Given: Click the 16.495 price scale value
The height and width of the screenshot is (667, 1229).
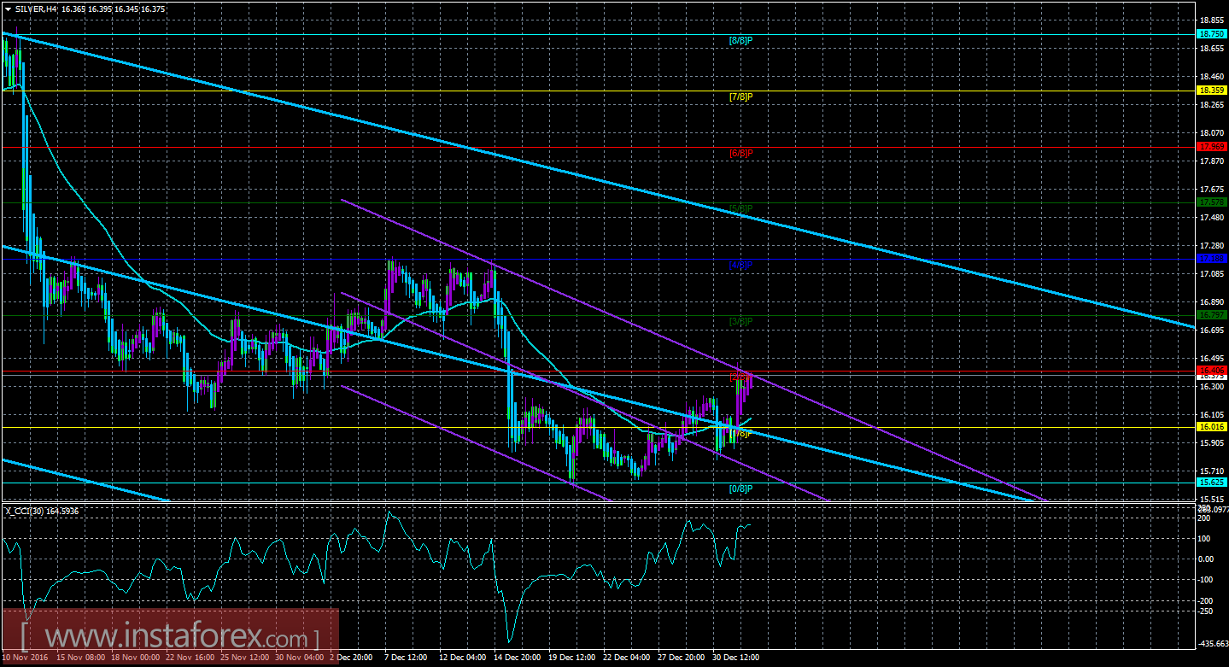Looking at the screenshot, I should coord(1212,358).
